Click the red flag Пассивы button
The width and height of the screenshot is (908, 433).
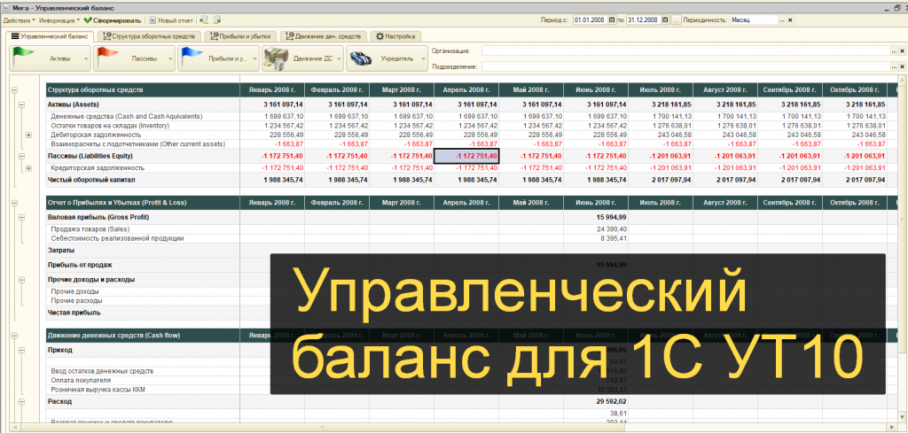[x=135, y=58]
